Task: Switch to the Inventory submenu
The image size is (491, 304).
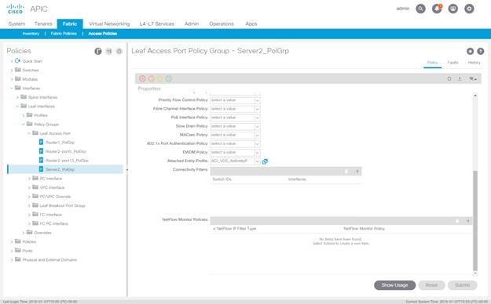Action: (x=31, y=34)
